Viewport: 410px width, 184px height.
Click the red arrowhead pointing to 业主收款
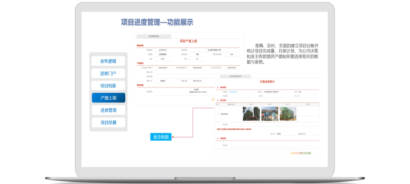point(173,137)
